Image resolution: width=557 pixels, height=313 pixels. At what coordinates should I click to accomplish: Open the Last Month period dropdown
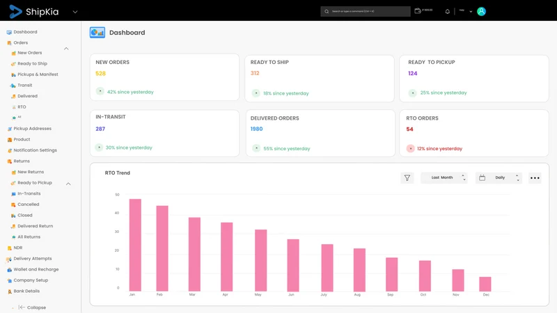(x=444, y=178)
